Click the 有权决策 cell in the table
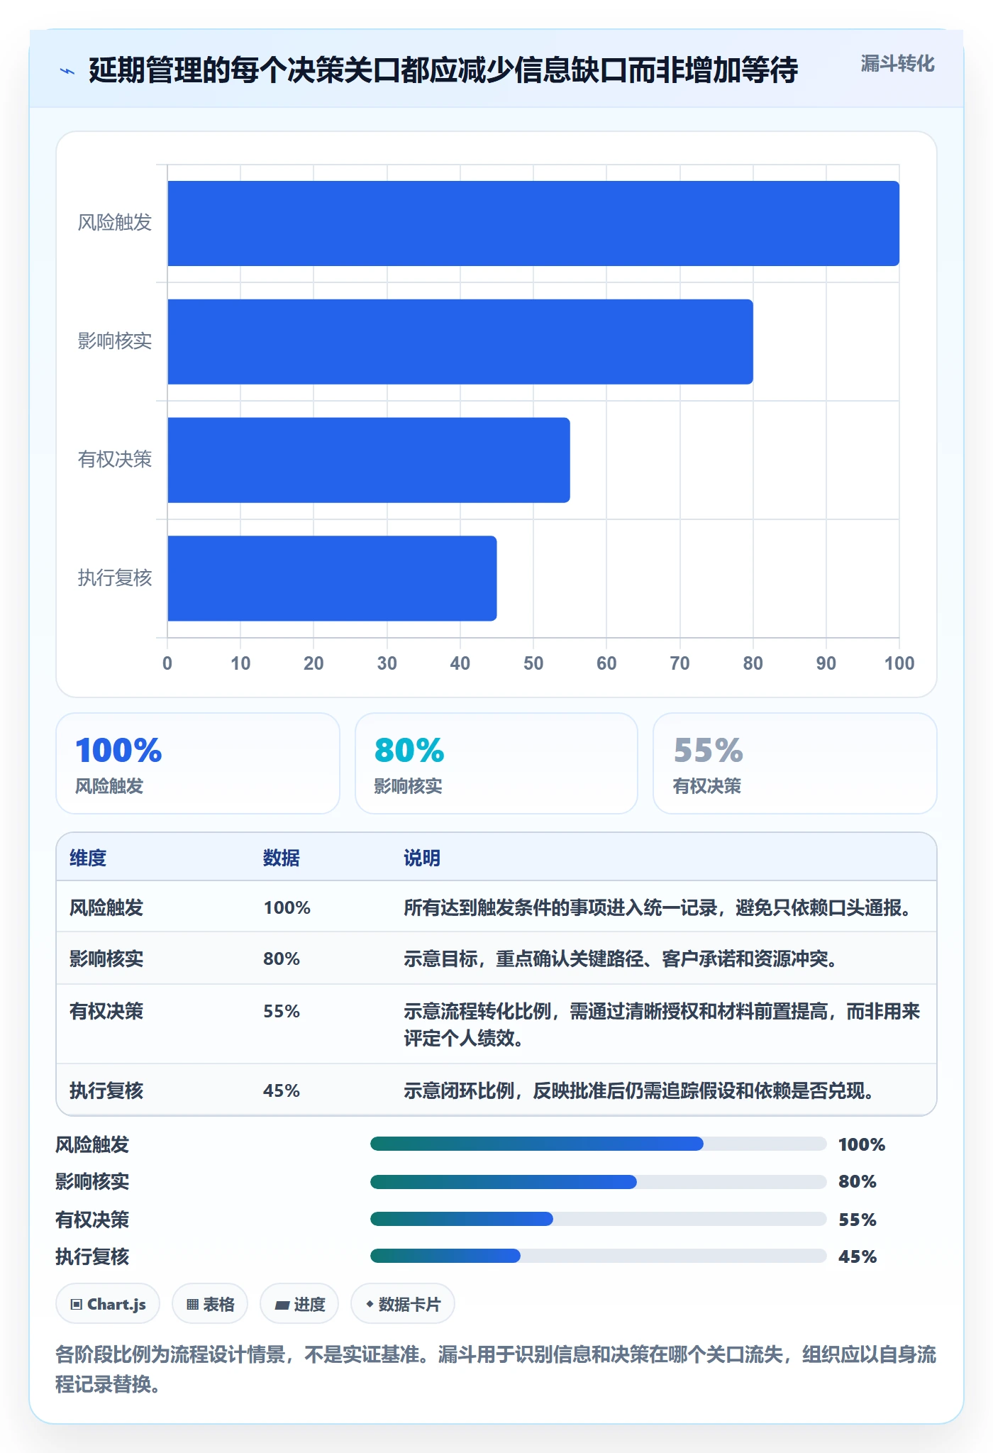Image resolution: width=993 pixels, height=1453 pixels. pyautogui.click(x=106, y=1011)
